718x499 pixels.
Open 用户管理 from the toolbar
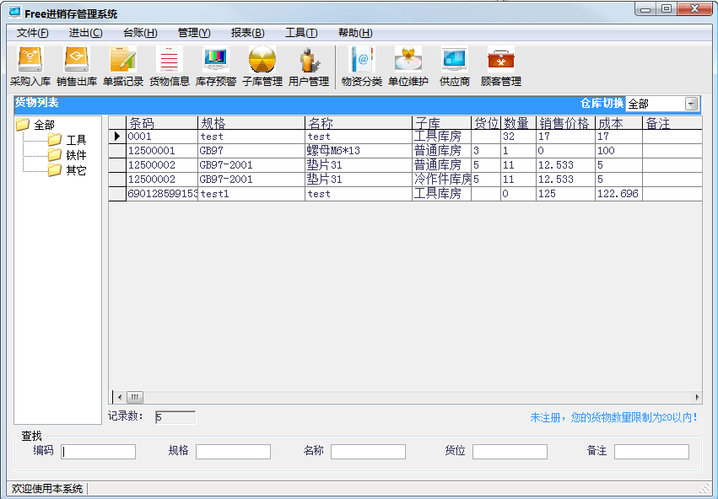309,67
